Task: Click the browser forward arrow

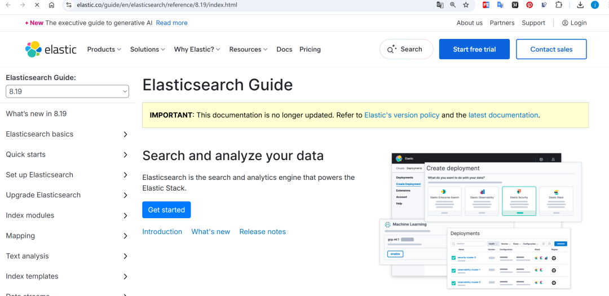Action: click(x=23, y=5)
